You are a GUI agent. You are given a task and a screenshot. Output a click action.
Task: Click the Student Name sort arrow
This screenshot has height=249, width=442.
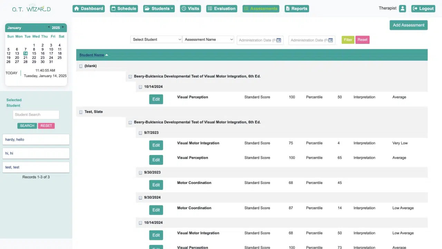(x=107, y=55)
